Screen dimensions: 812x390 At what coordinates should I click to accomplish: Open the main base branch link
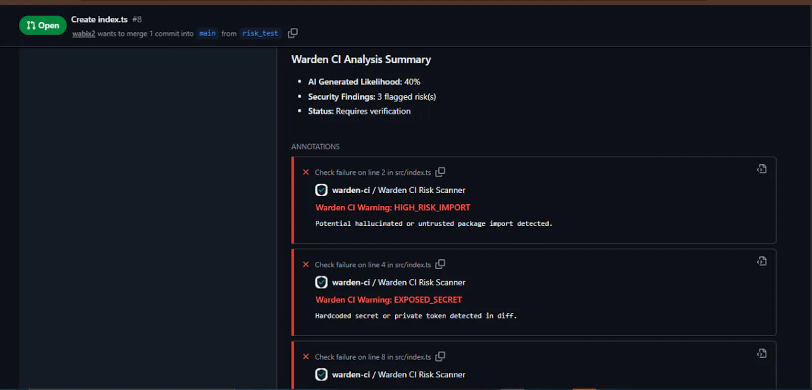207,33
